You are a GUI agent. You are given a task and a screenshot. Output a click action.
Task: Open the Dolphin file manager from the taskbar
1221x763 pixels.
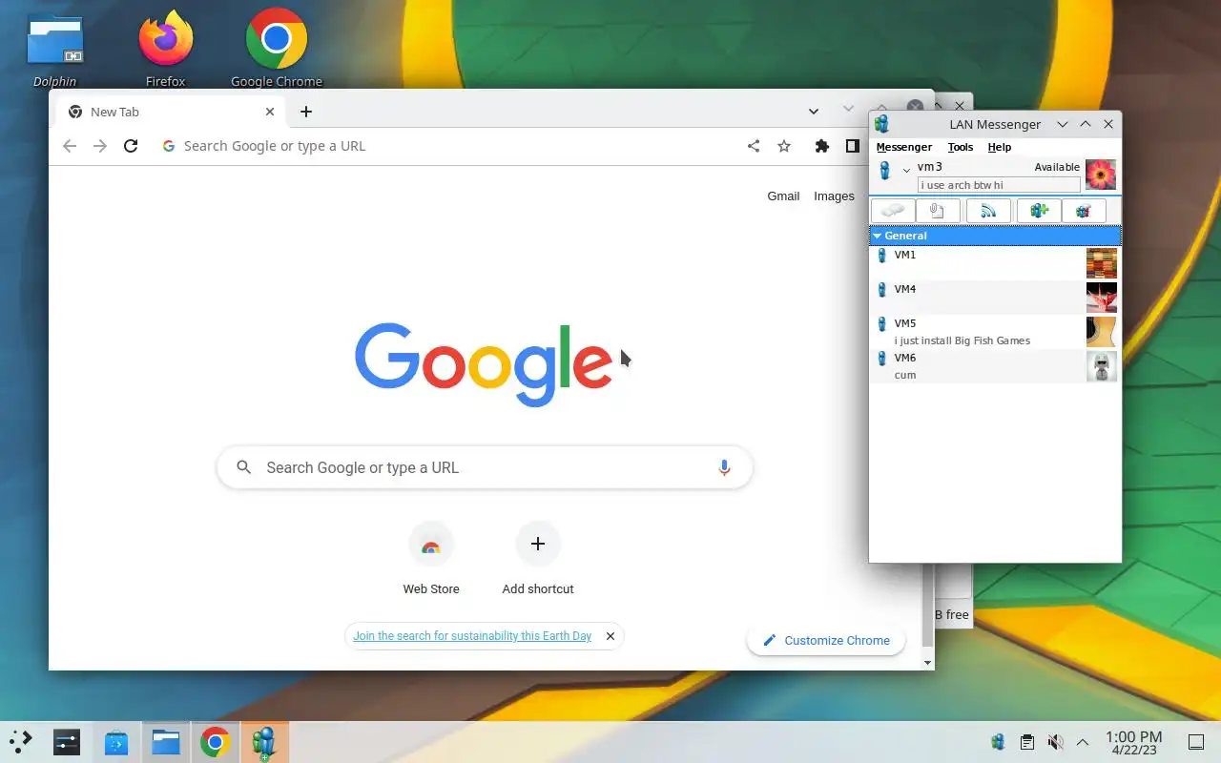pyautogui.click(x=166, y=741)
